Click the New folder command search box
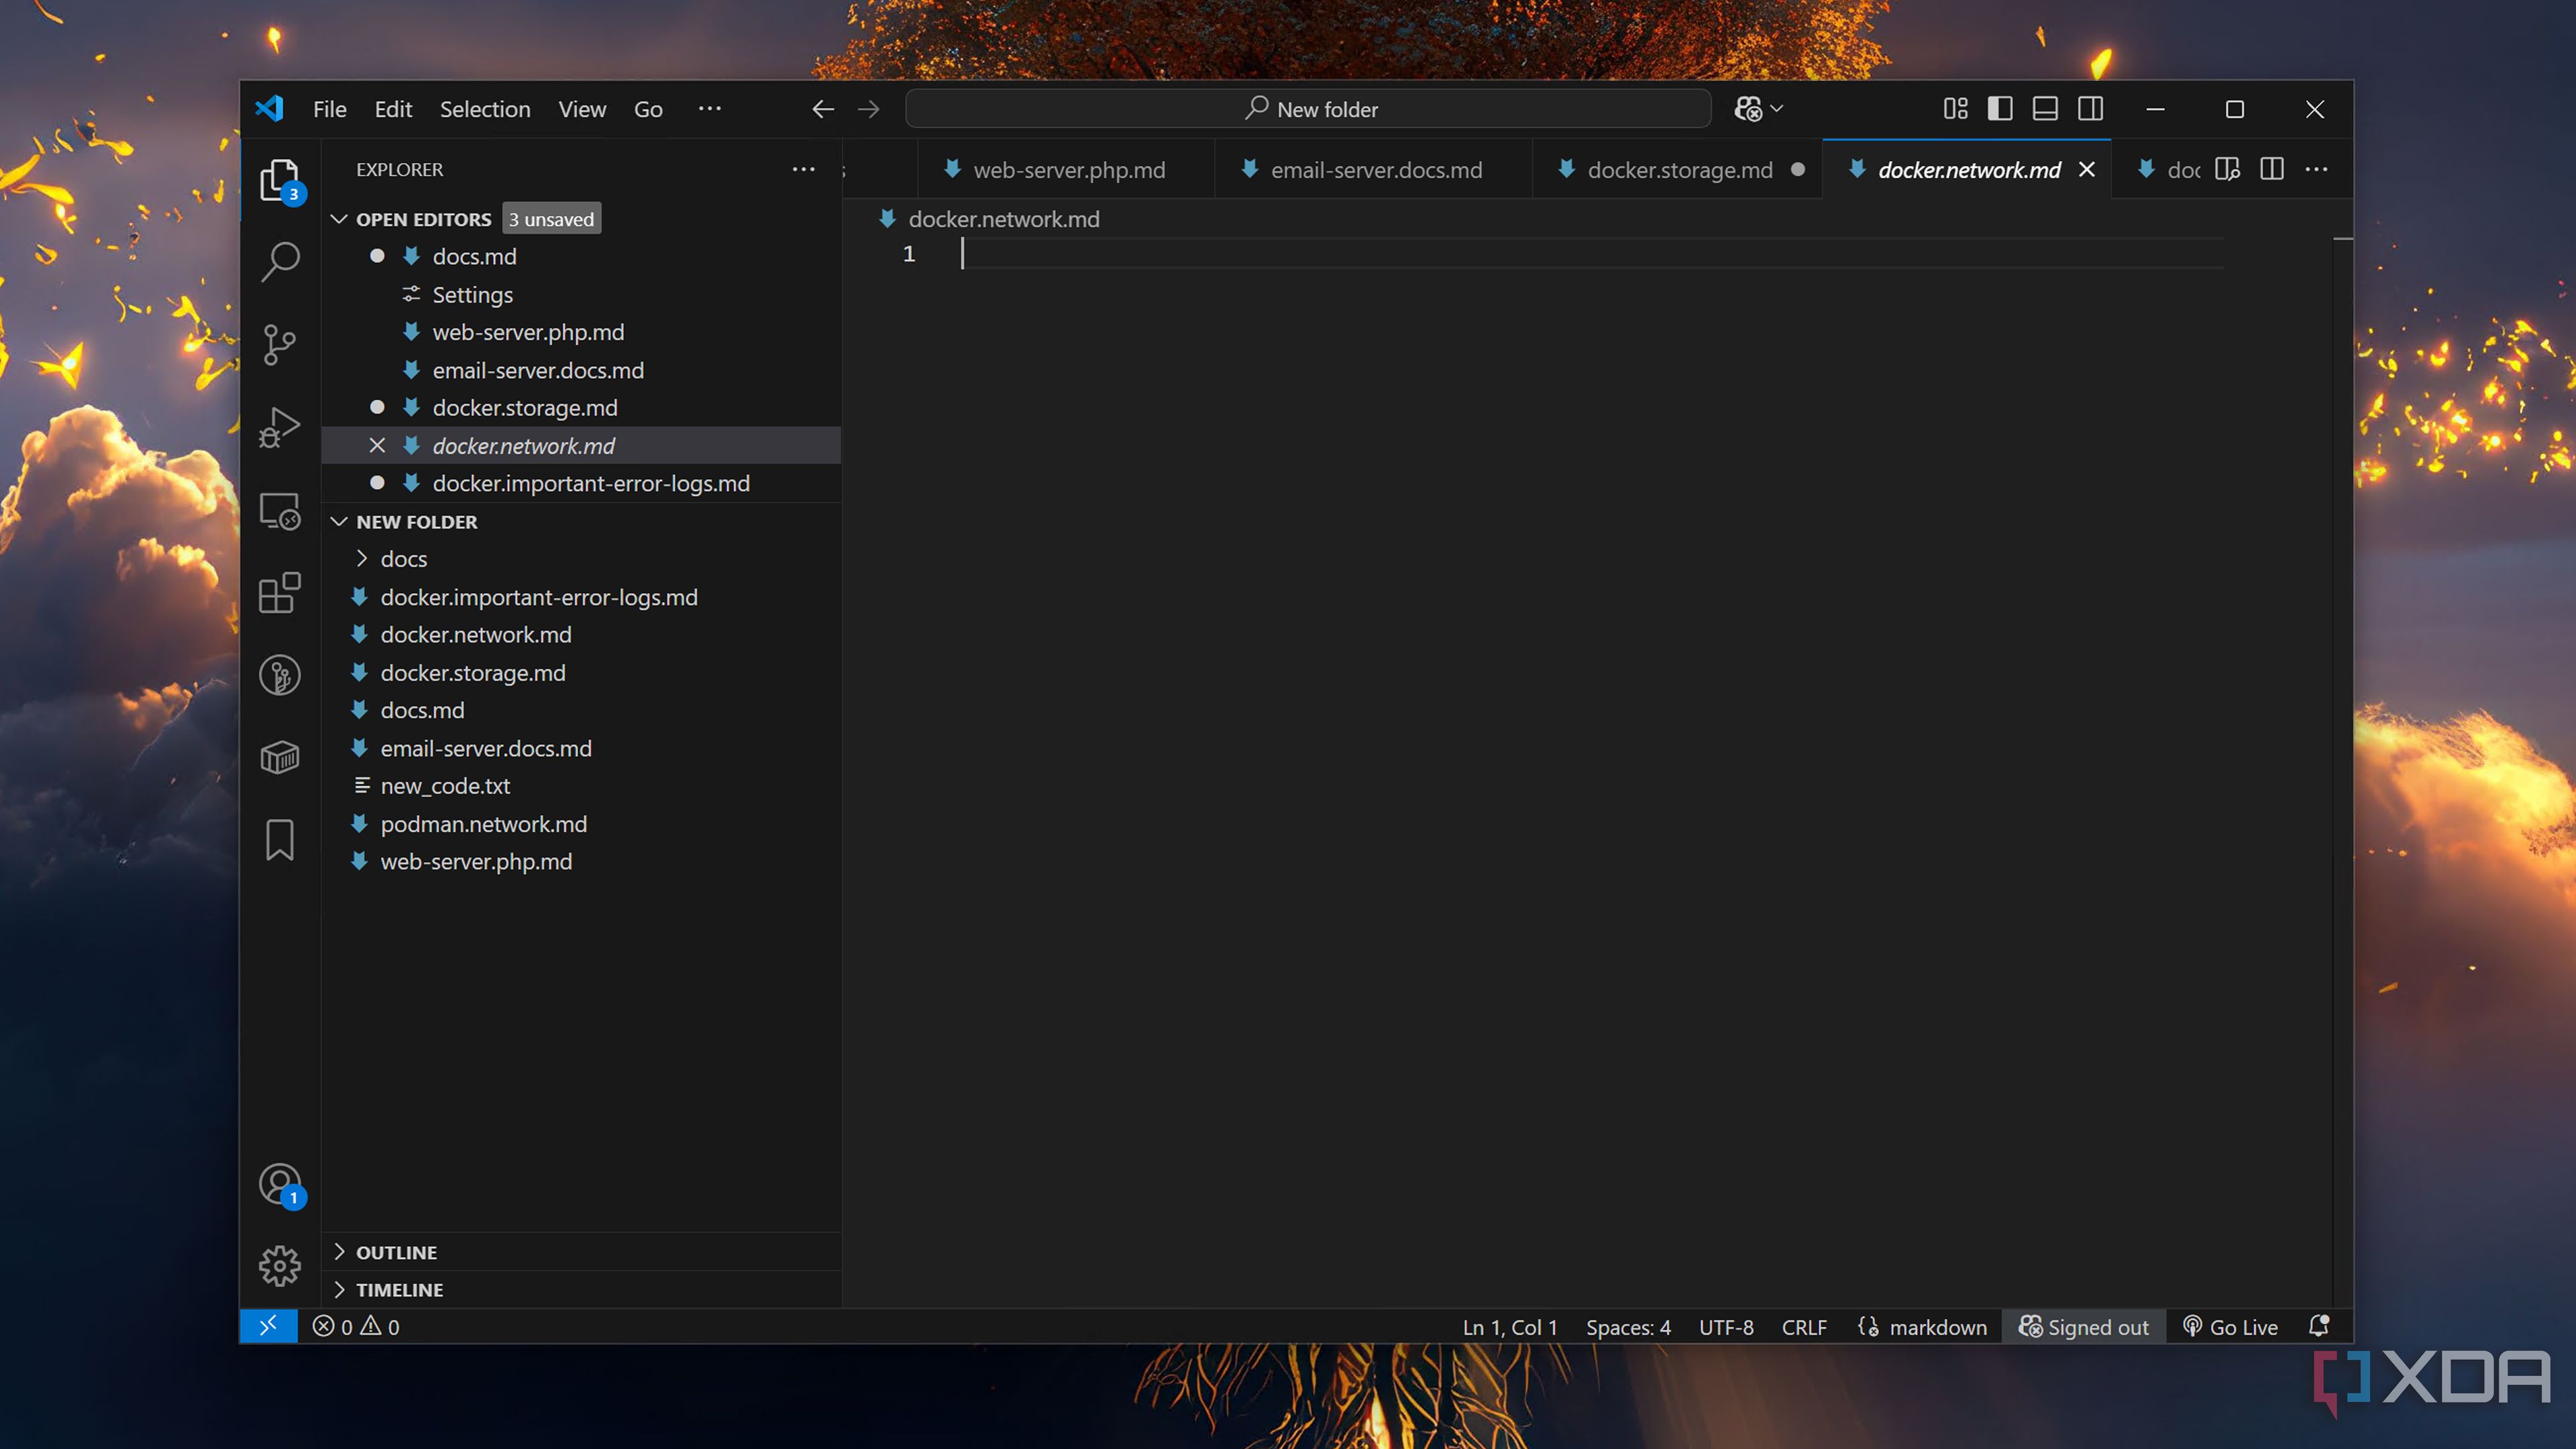The width and height of the screenshot is (2576, 1449). 1308,109
